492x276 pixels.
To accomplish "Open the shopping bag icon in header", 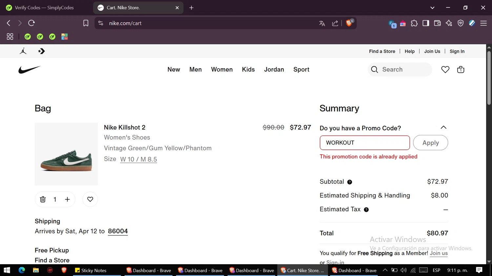I will 461,70.
